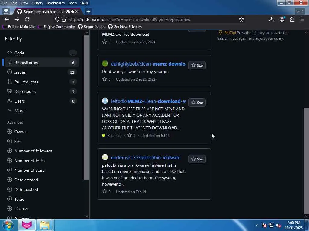Click star count icon under psilocibin-malware repo

tap(104, 191)
